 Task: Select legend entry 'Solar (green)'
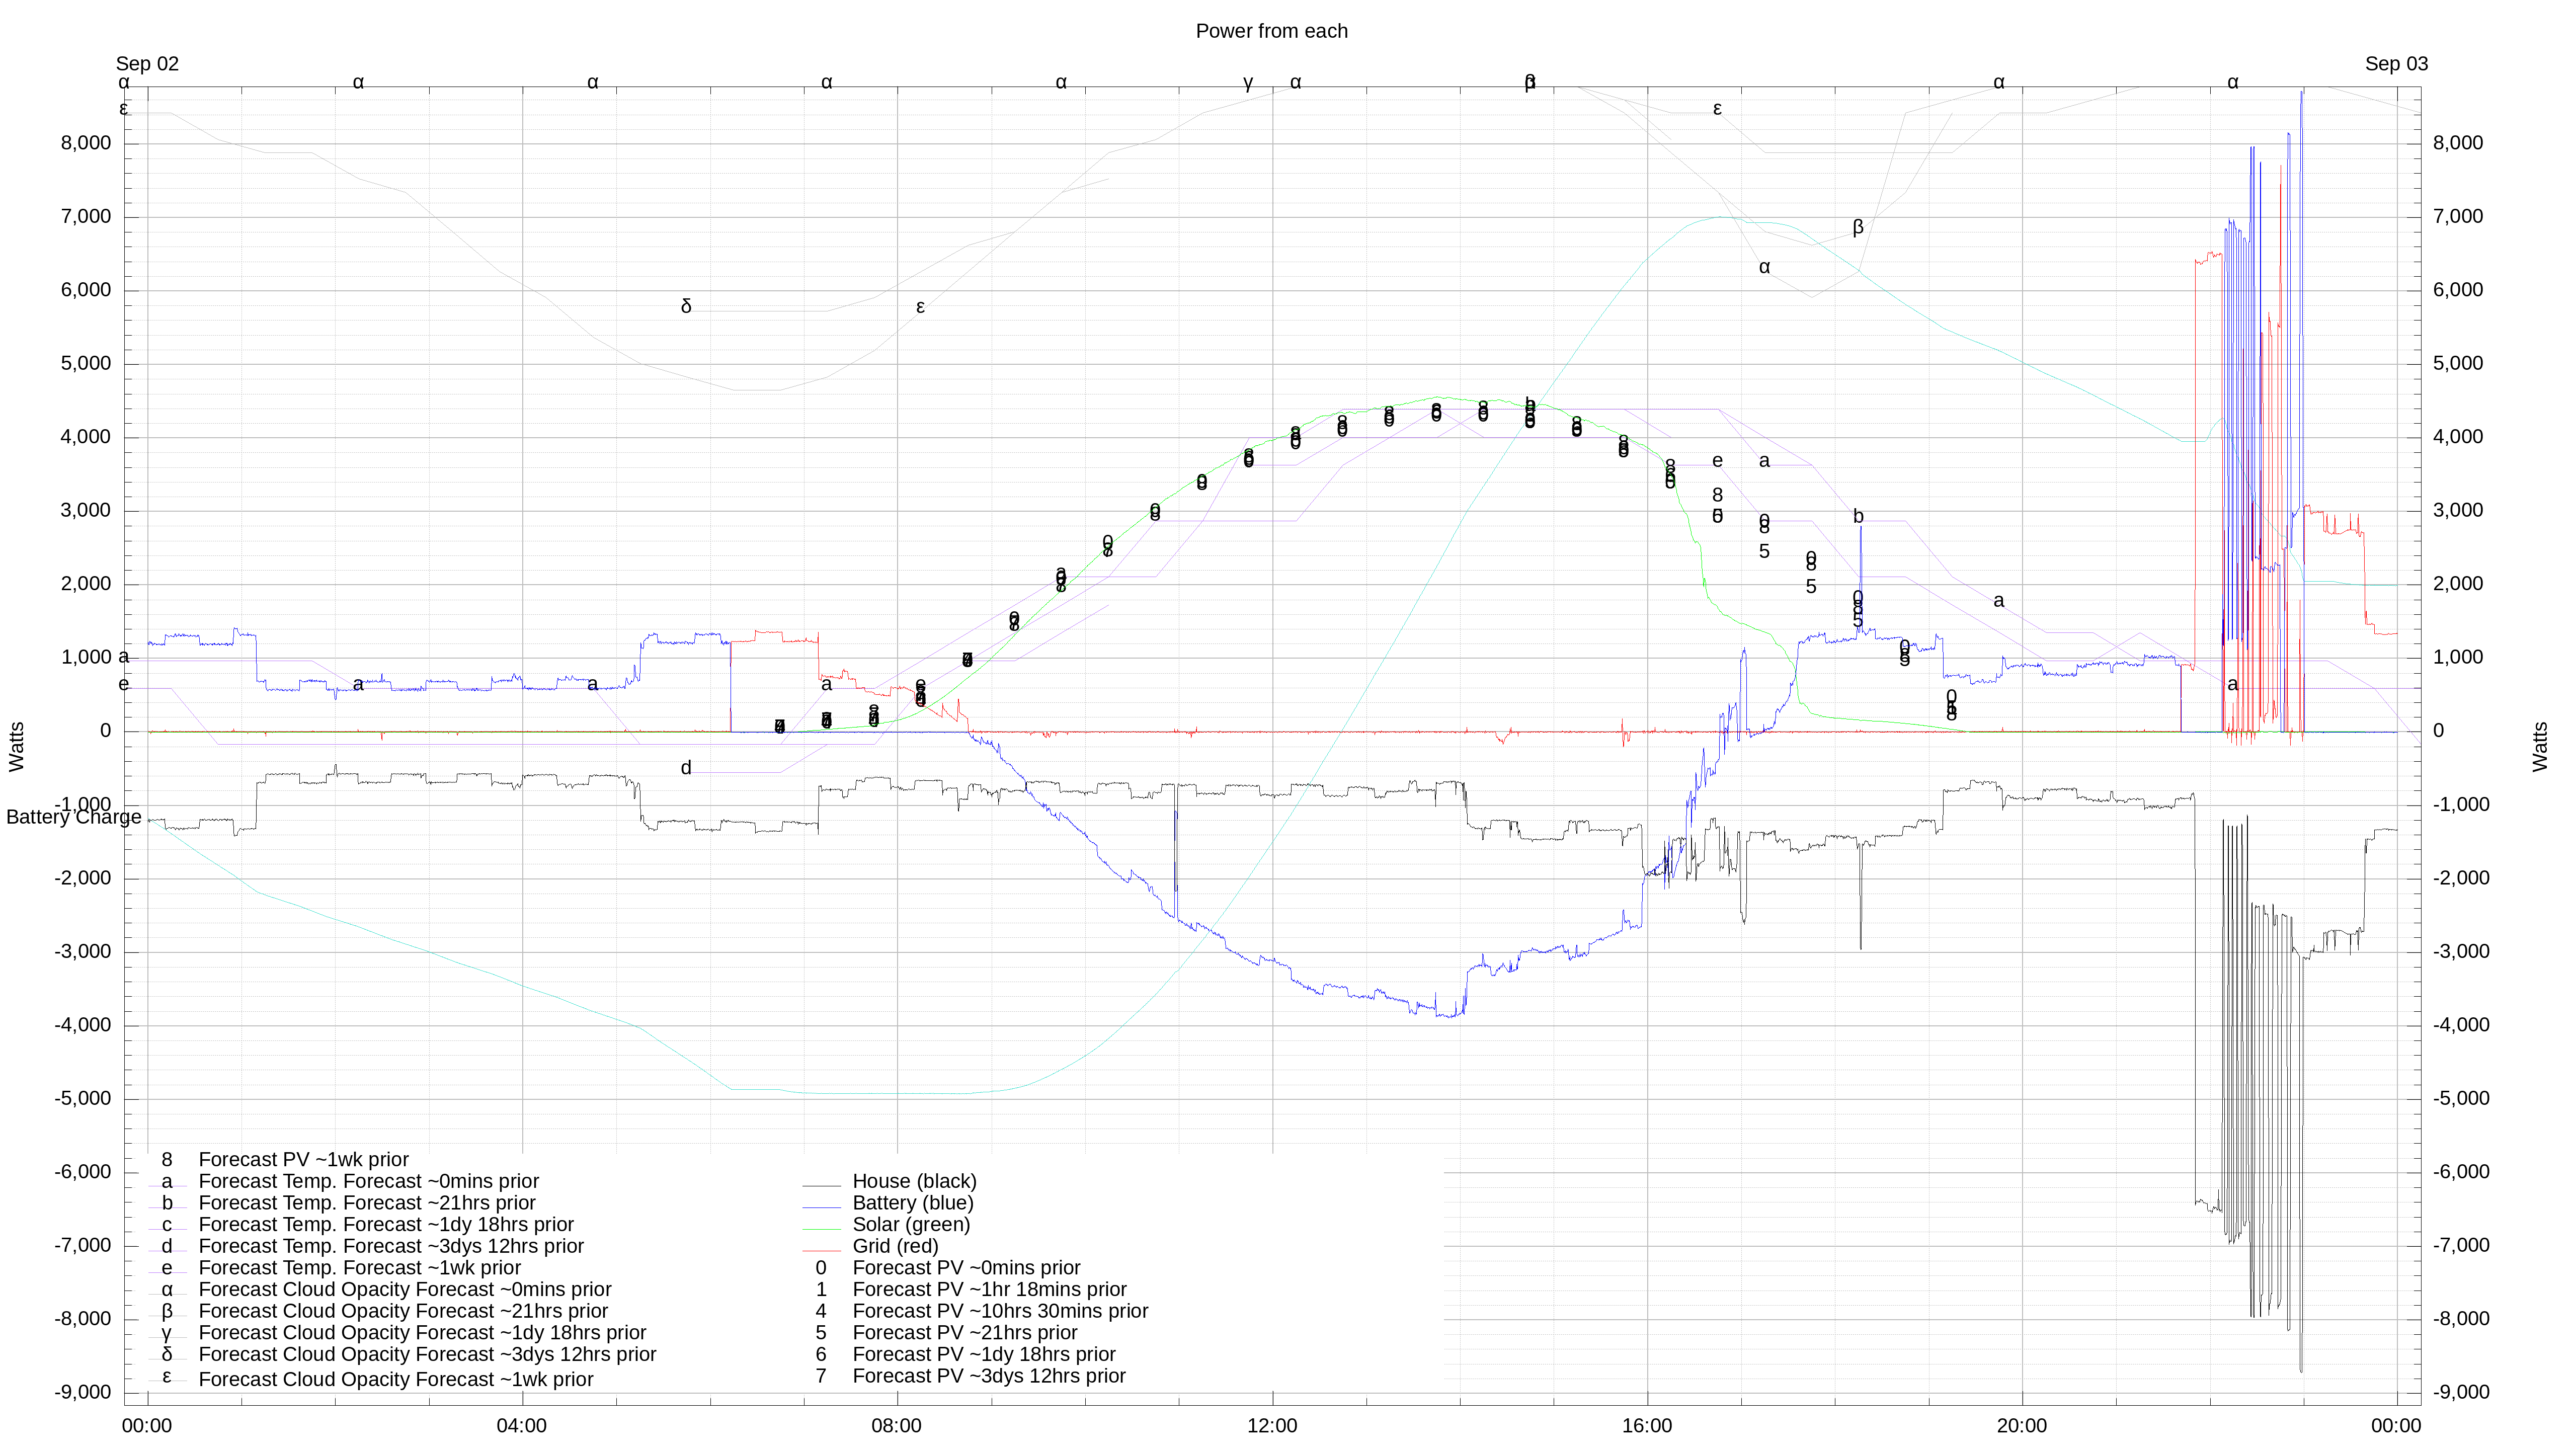click(911, 1225)
